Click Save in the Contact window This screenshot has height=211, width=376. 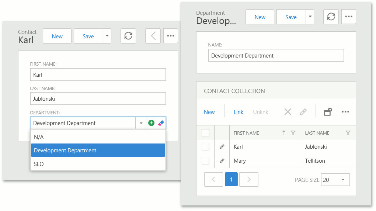tap(88, 36)
